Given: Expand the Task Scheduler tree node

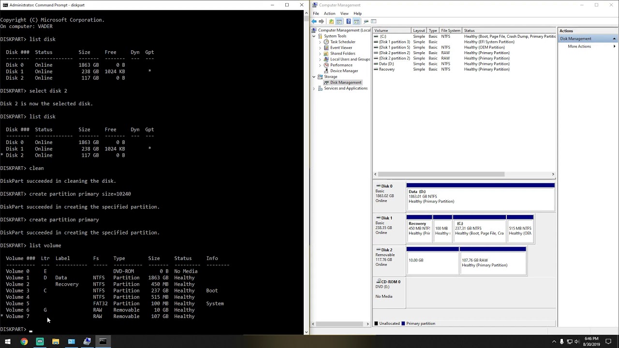Looking at the screenshot, I should [x=320, y=42].
